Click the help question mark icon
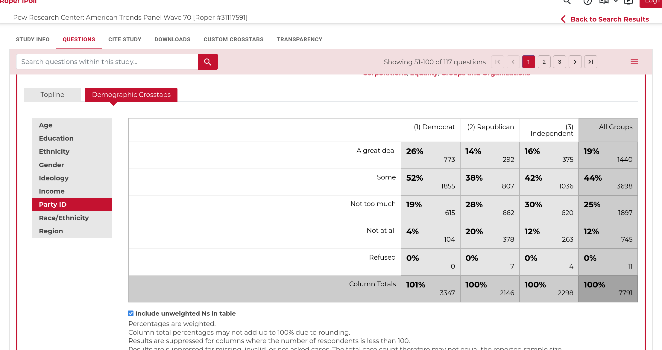The image size is (662, 350). point(587,2)
